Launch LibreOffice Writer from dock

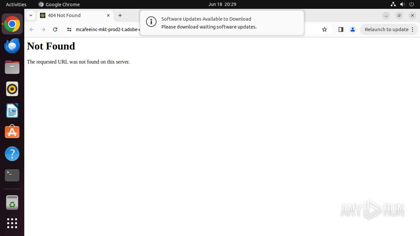tap(12, 110)
